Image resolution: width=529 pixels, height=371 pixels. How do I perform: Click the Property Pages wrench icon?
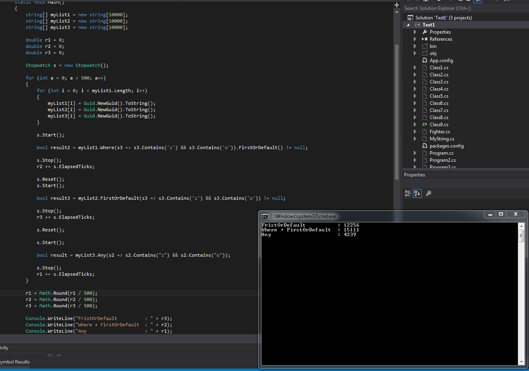click(429, 193)
